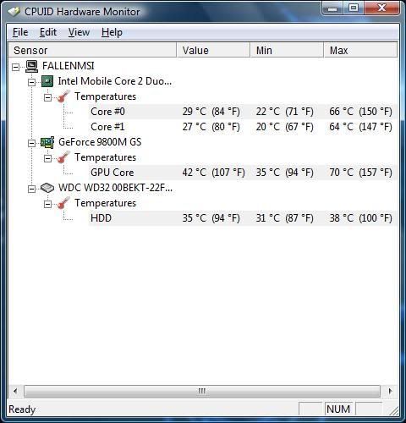The image size is (406, 423).
Task: Click the FALLENMSI computer icon
Action: [31, 66]
